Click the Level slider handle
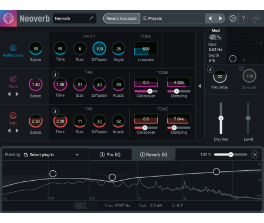This screenshot has height=223, width=264. pos(248,118)
